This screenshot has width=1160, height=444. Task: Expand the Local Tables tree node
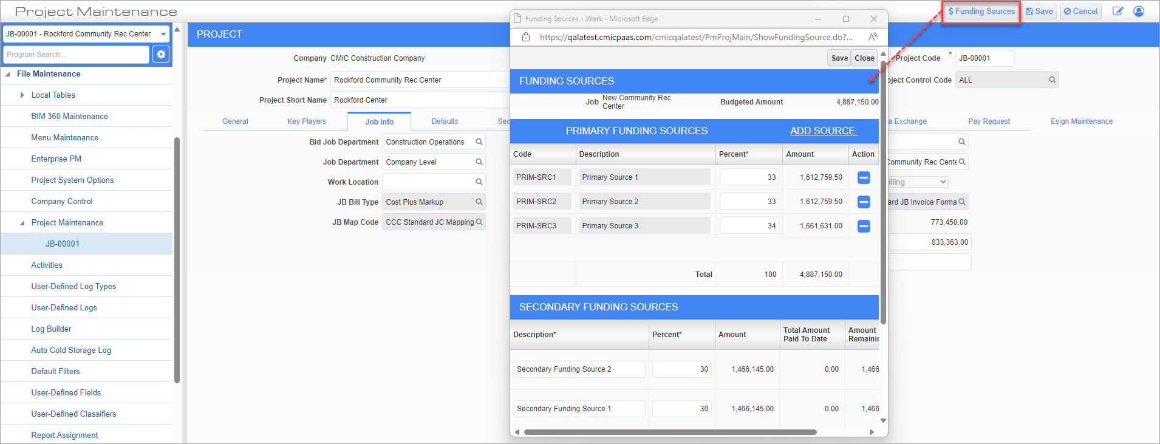(x=22, y=95)
